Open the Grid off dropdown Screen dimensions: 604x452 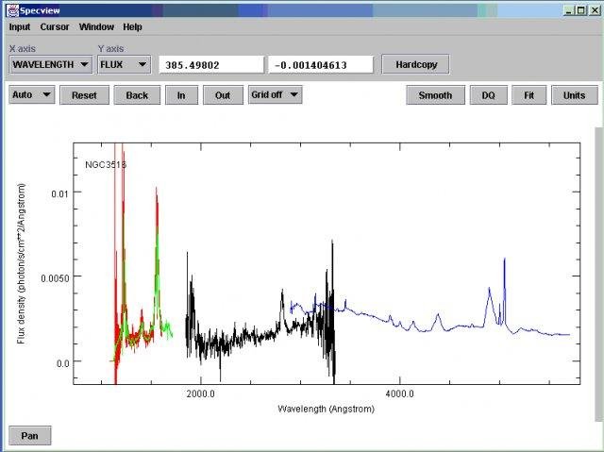point(275,95)
